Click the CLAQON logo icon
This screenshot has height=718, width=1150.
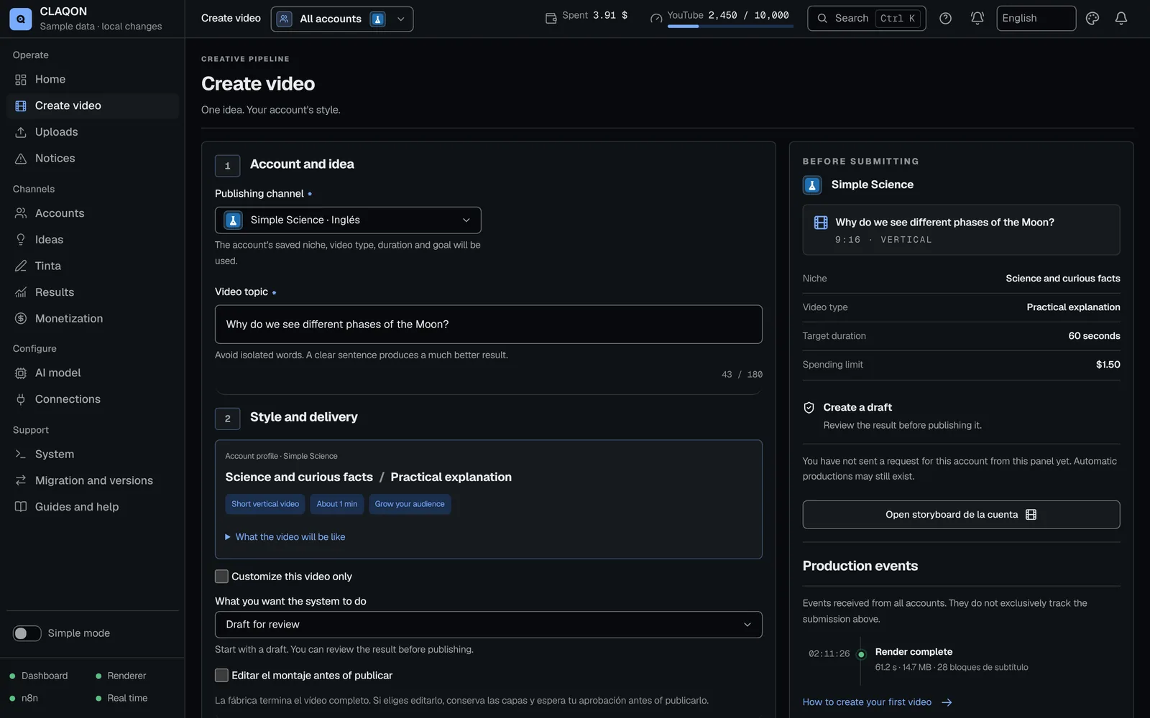(x=21, y=19)
